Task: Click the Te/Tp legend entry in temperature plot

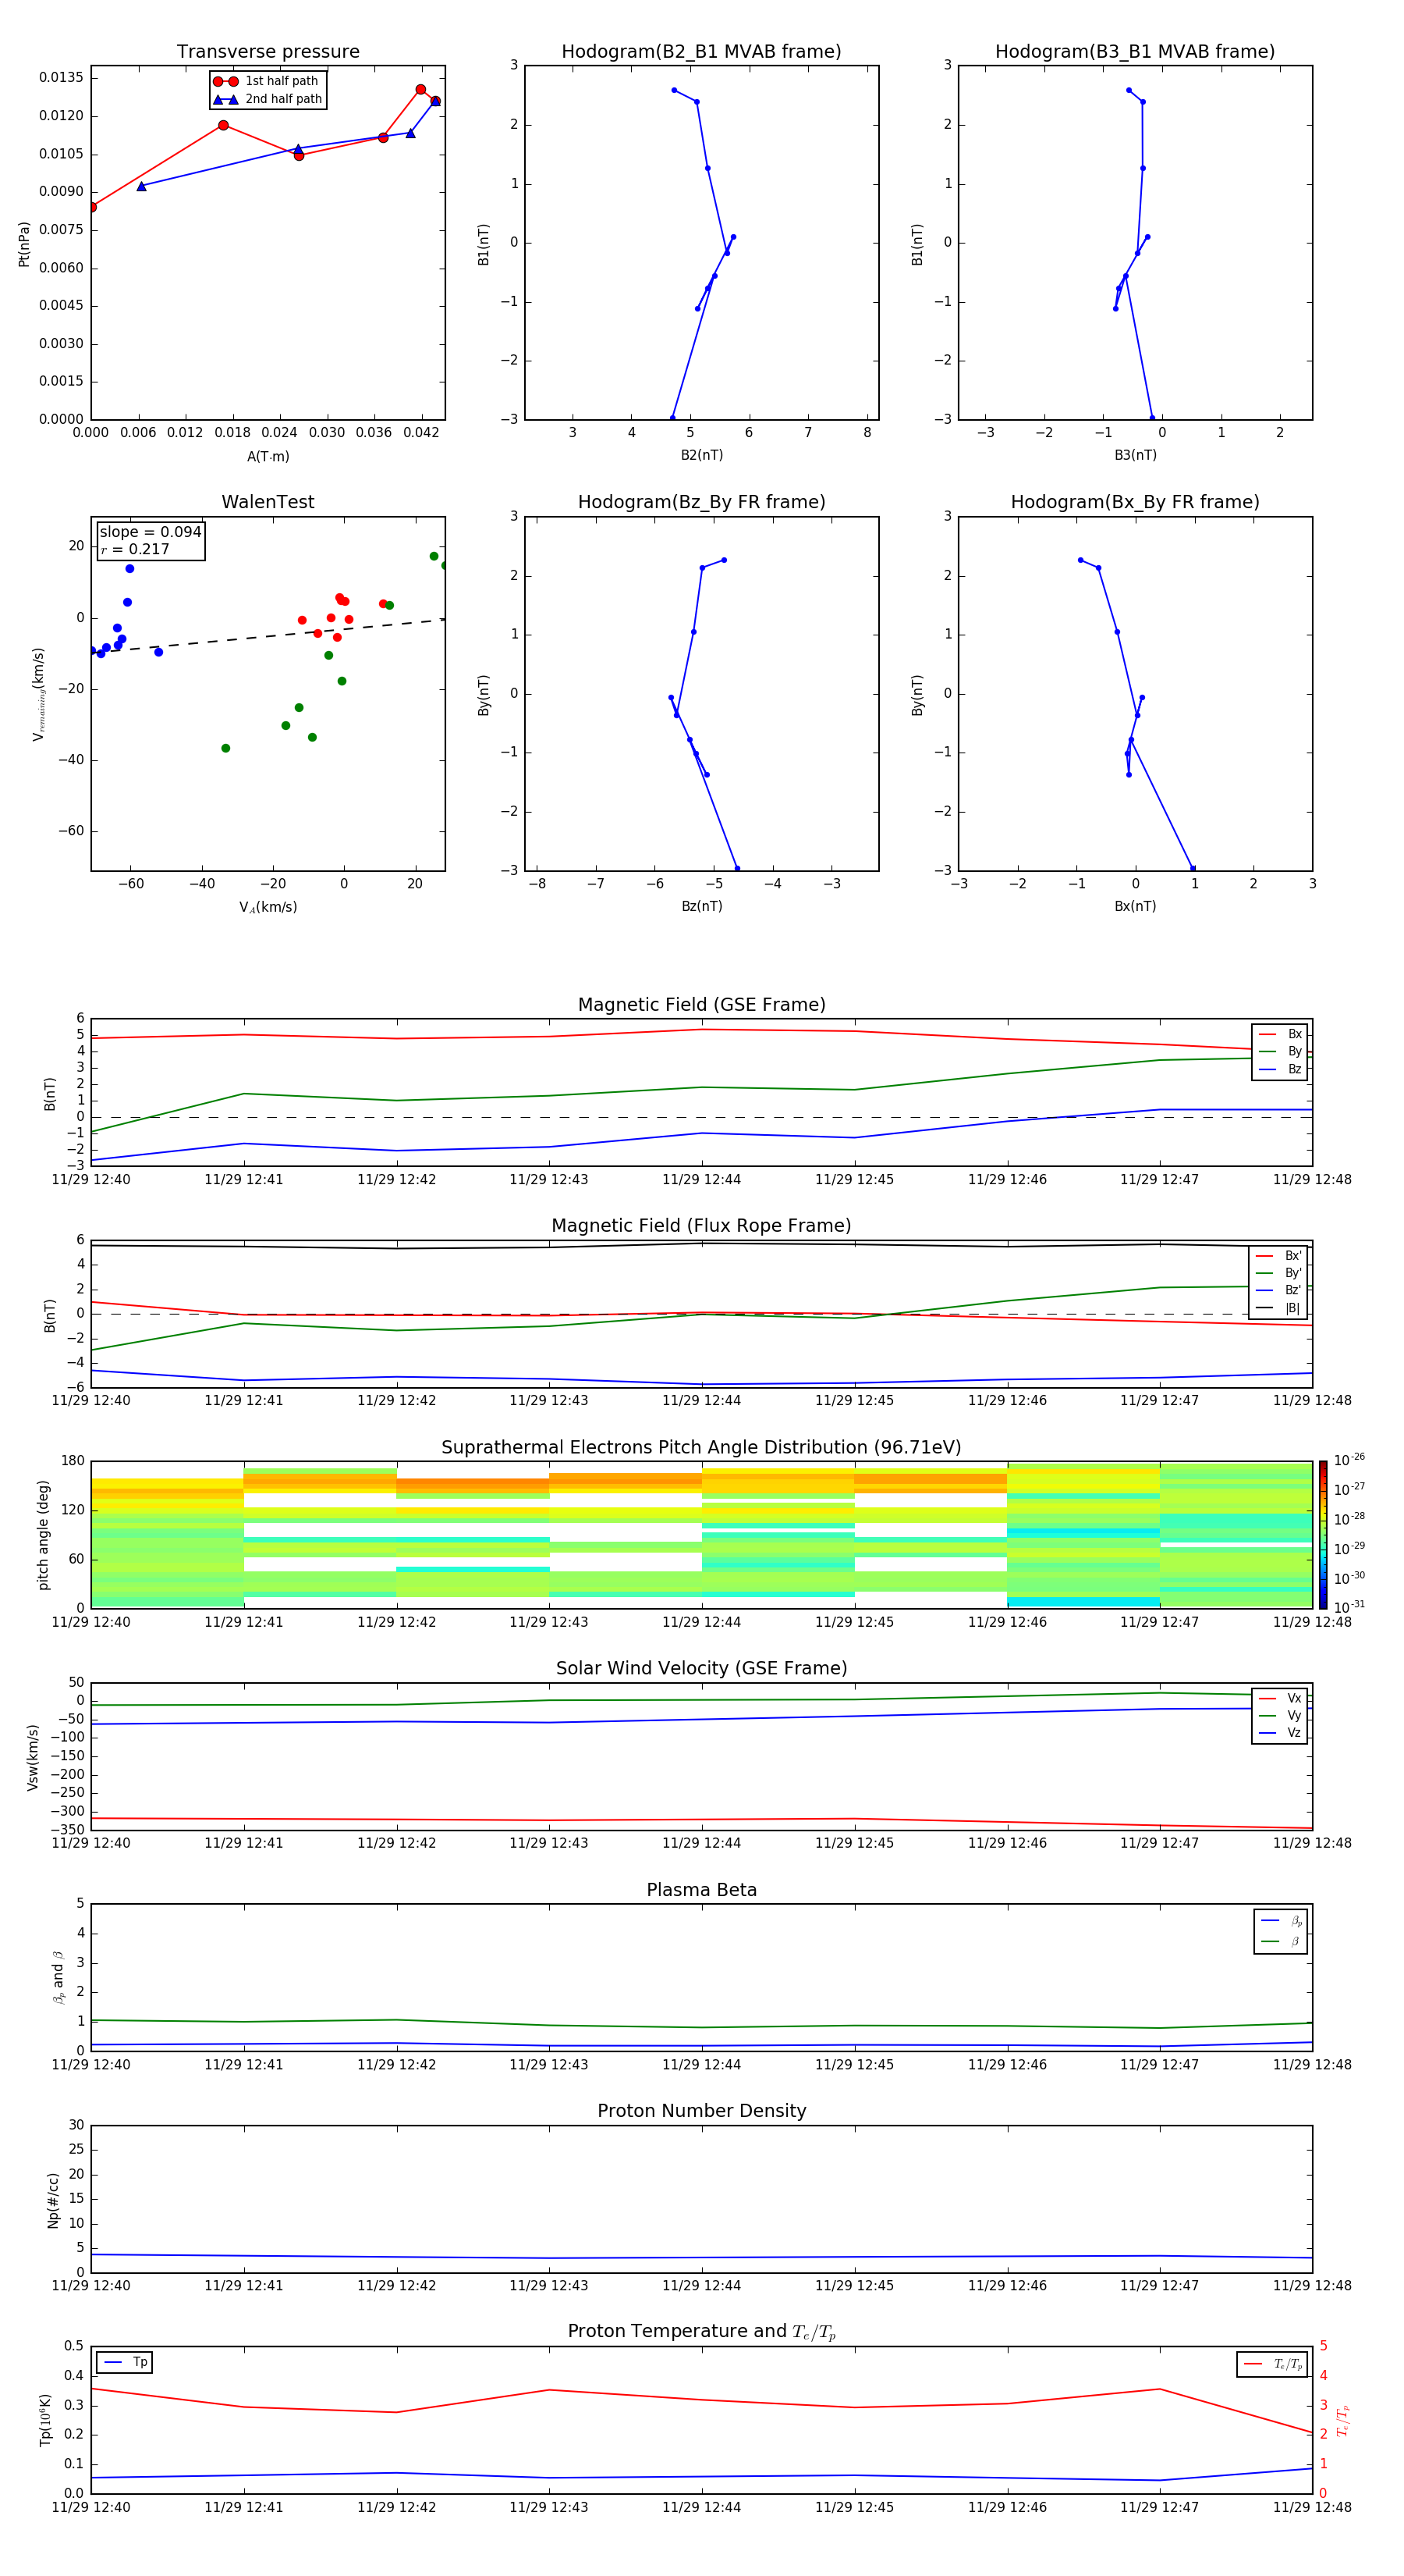Action: point(1272,2364)
